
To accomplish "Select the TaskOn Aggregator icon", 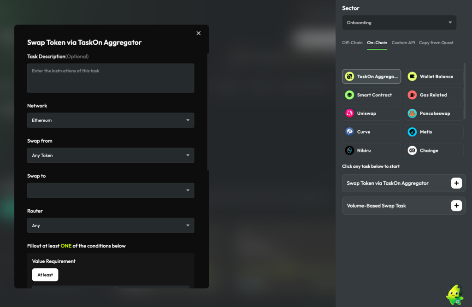I will [349, 77].
